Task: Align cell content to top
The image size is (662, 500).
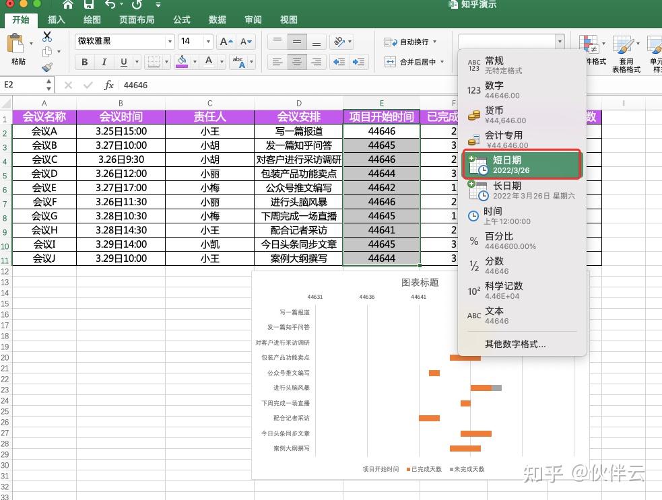Action: coord(277,41)
